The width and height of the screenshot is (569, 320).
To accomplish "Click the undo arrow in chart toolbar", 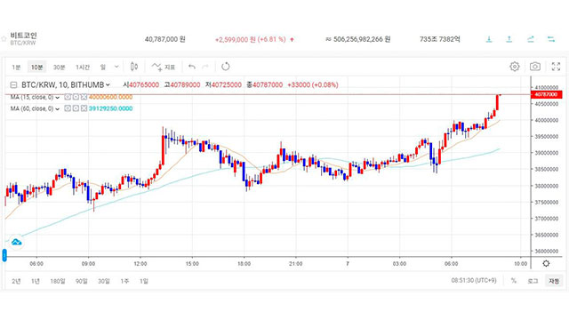I will click(192, 67).
